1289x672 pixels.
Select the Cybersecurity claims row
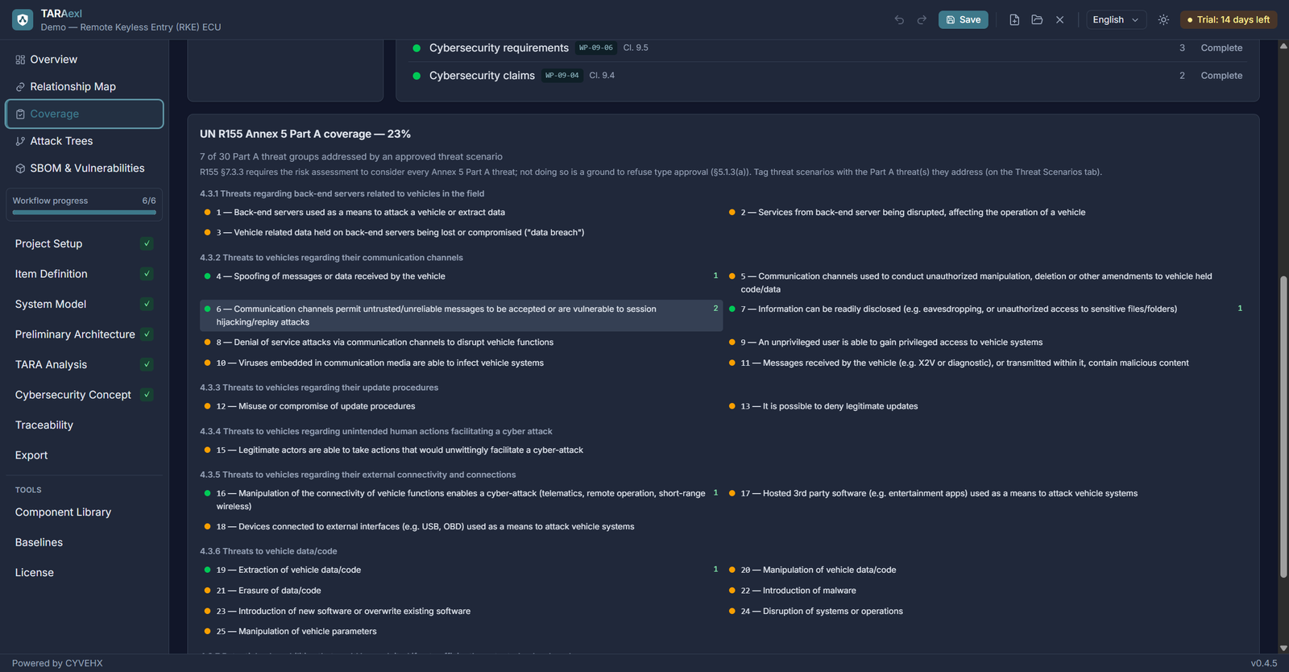point(827,76)
